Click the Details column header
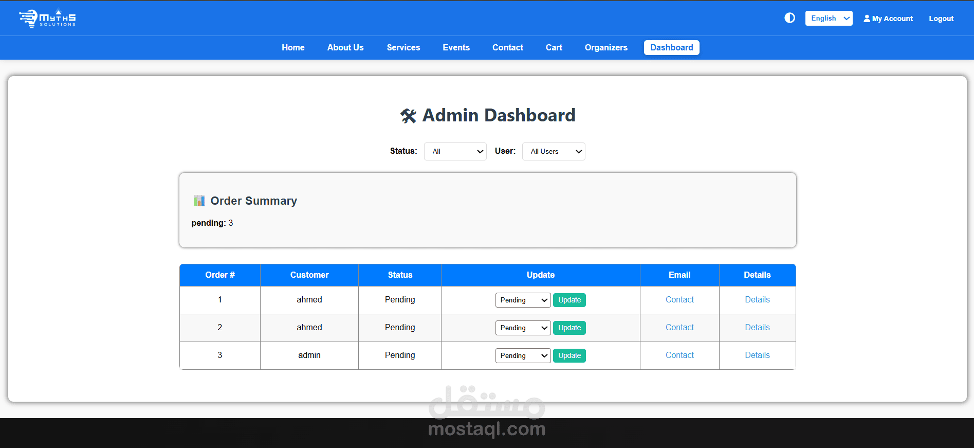The height and width of the screenshot is (448, 974). [757, 275]
